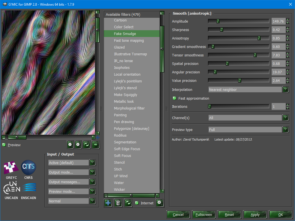Screen dimensions: 295x221
Task: Click the Anisotropy slider
Action: [238, 38]
